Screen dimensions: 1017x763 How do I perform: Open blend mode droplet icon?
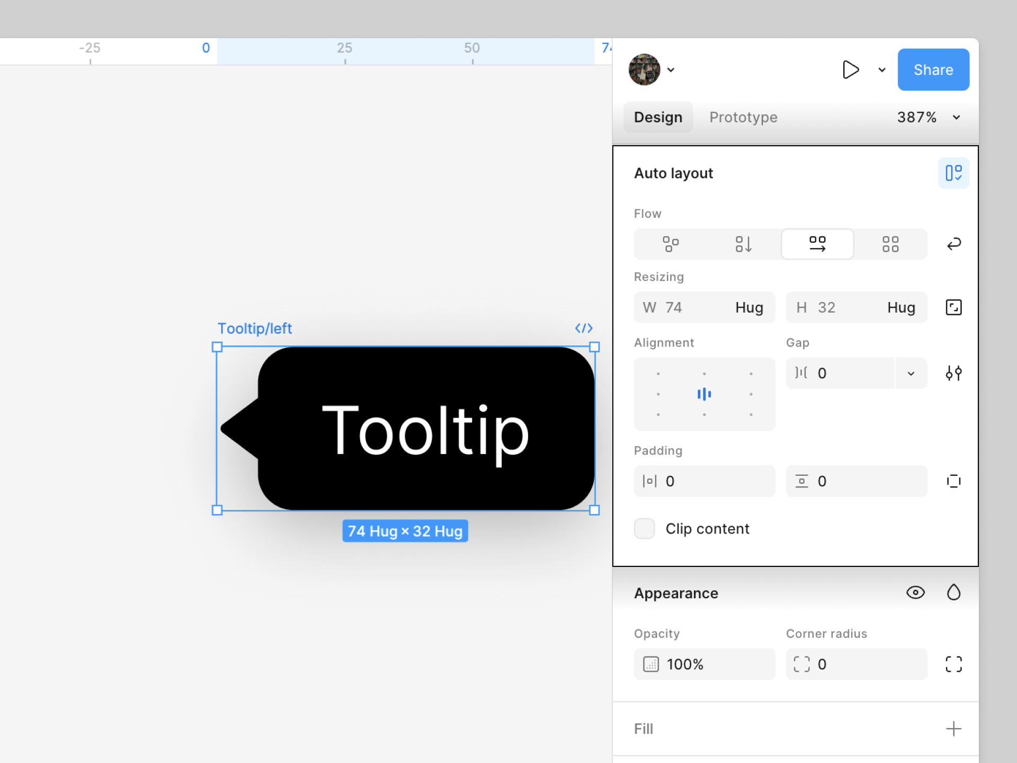point(953,592)
